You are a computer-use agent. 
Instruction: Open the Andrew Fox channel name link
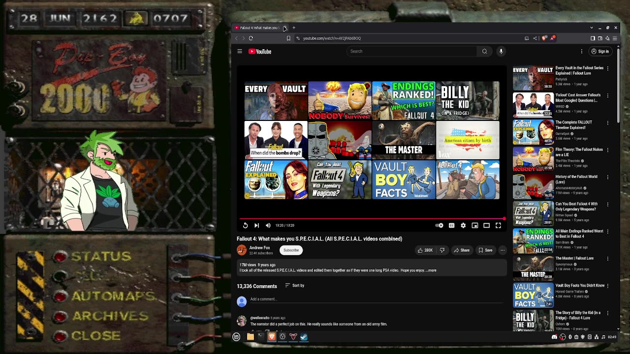pyautogui.click(x=259, y=248)
